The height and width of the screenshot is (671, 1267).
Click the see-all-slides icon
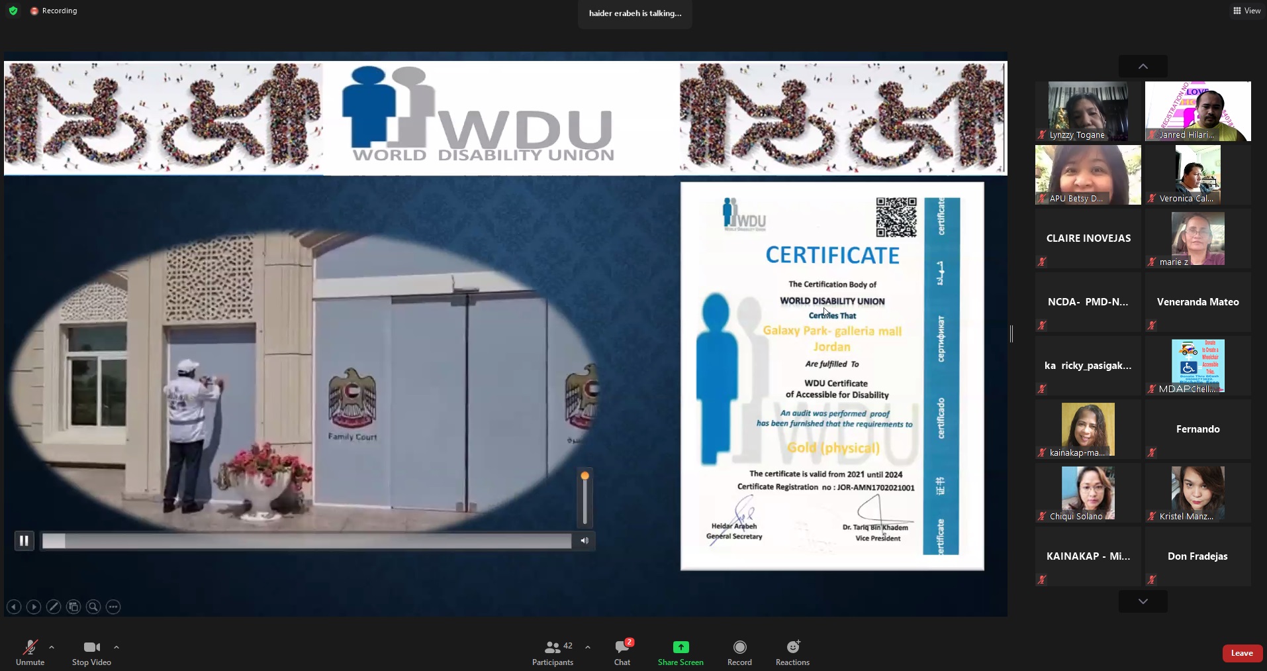click(73, 607)
